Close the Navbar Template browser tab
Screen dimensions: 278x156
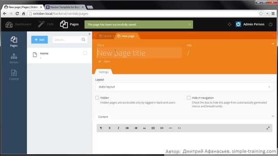pos(83,7)
